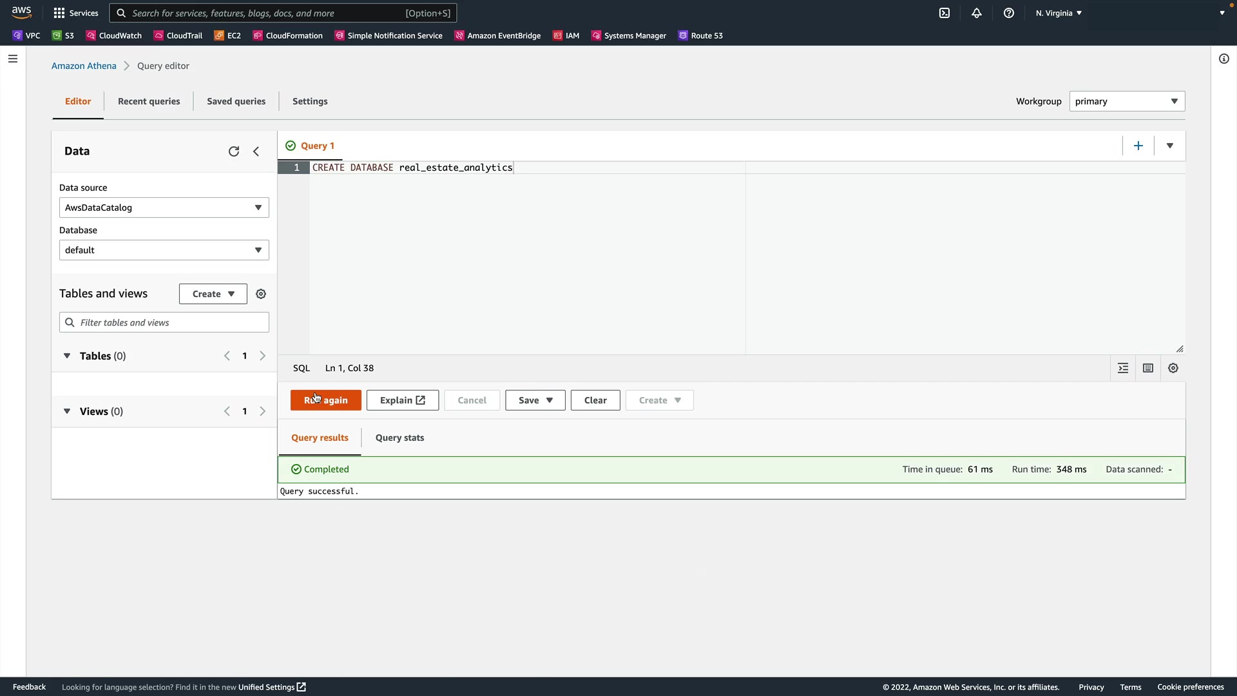Open the Amazon Athena breadcrumb link
This screenshot has width=1237, height=696.
coord(84,66)
